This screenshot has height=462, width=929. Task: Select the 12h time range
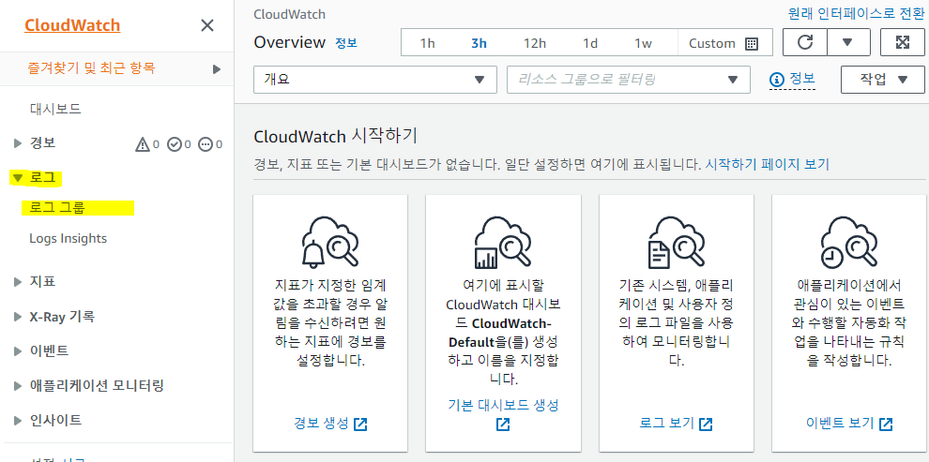pyautogui.click(x=535, y=43)
